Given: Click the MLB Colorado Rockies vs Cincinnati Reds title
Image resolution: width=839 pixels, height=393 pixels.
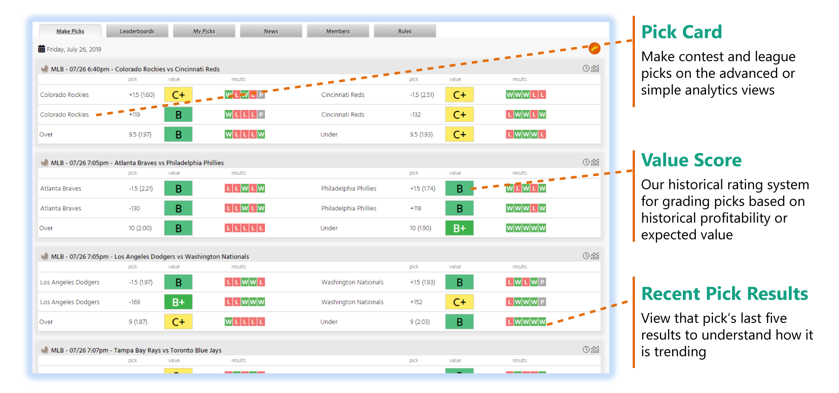Looking at the screenshot, I should pos(135,69).
